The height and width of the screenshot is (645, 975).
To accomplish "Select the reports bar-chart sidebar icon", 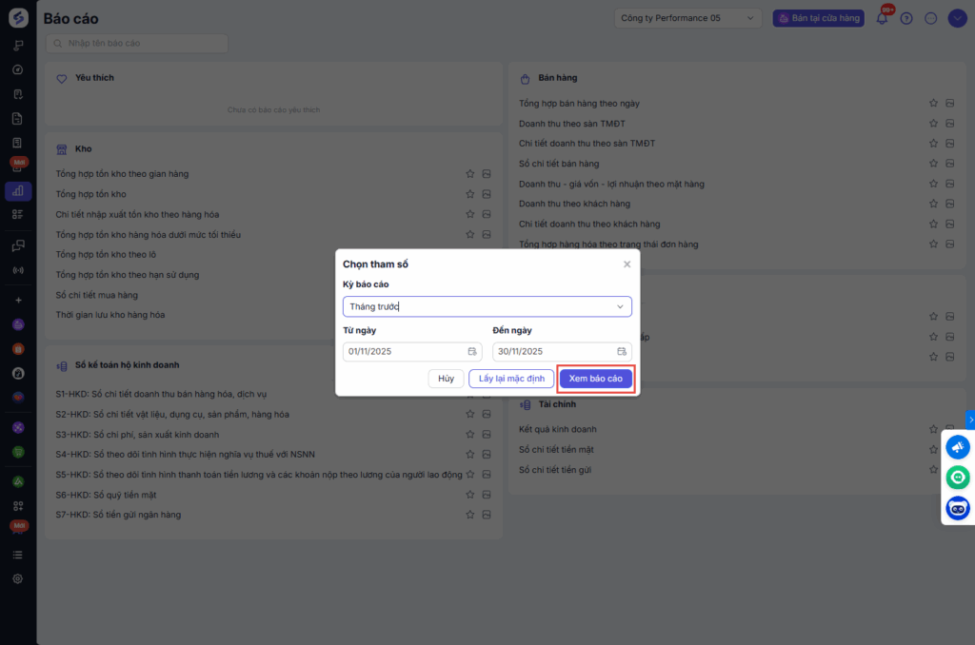I will pyautogui.click(x=17, y=191).
